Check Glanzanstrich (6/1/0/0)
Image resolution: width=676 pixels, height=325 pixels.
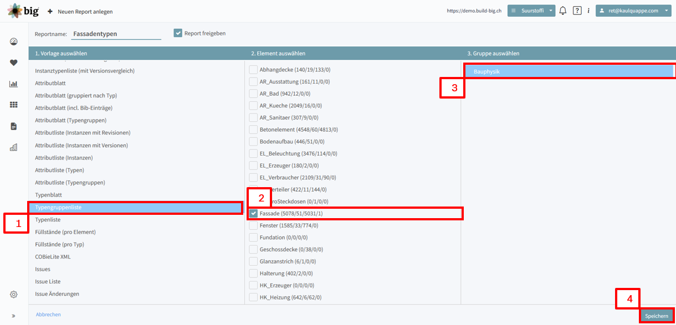[x=253, y=261]
